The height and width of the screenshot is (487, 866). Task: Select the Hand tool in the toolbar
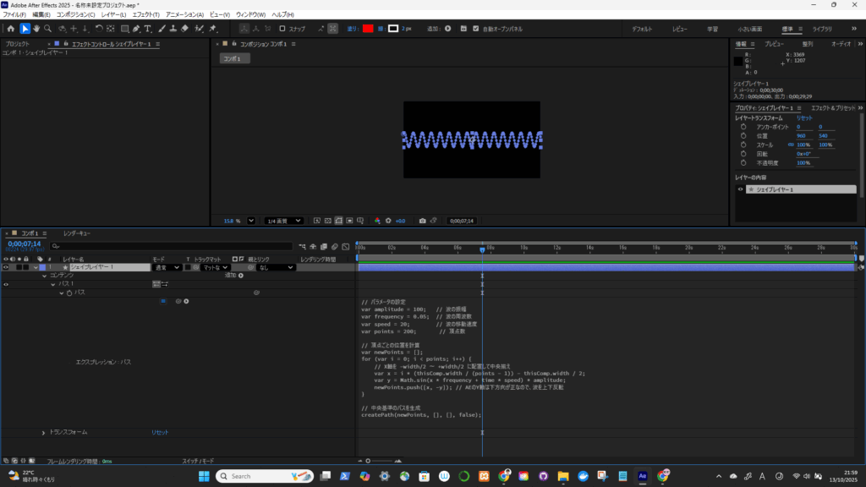click(36, 29)
